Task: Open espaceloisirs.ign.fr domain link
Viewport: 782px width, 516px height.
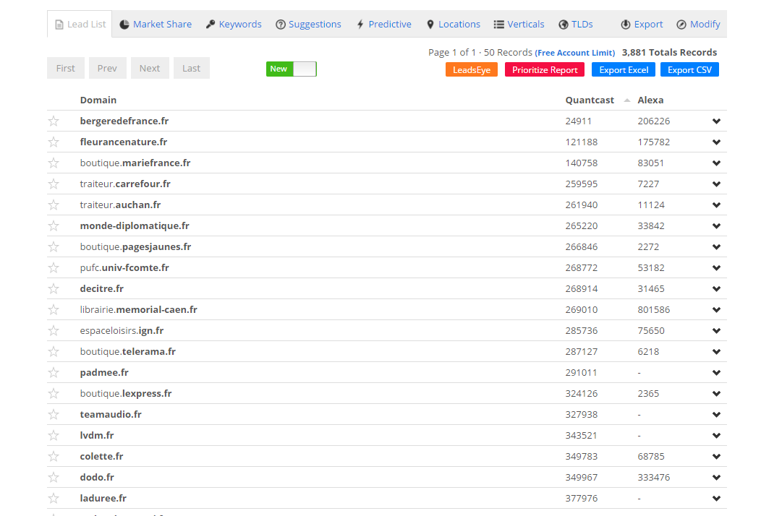Action: pyautogui.click(x=122, y=331)
